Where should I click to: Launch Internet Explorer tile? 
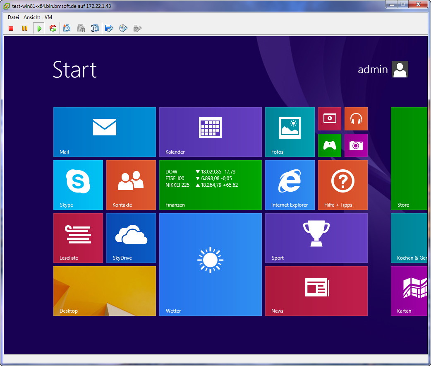click(290, 185)
